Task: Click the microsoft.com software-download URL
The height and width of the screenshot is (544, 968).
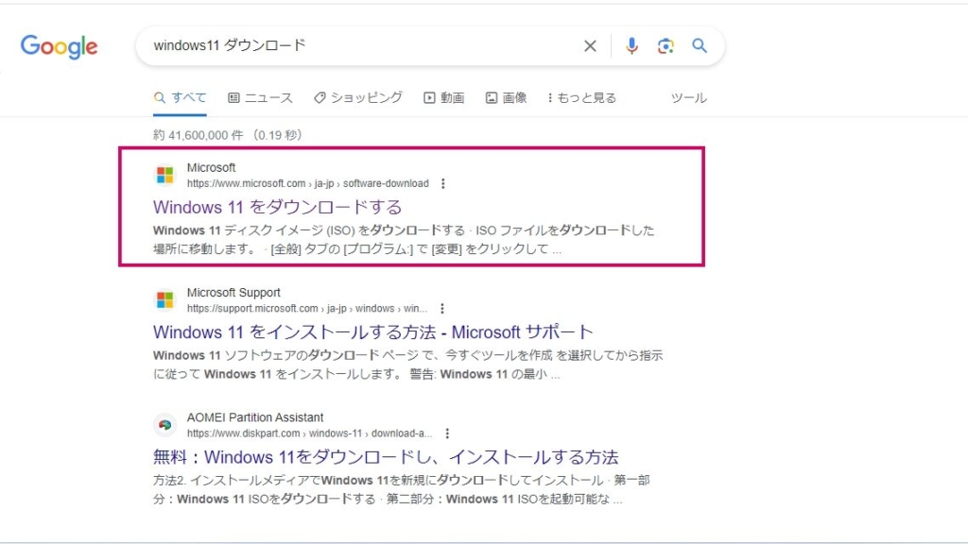Action: click(307, 183)
